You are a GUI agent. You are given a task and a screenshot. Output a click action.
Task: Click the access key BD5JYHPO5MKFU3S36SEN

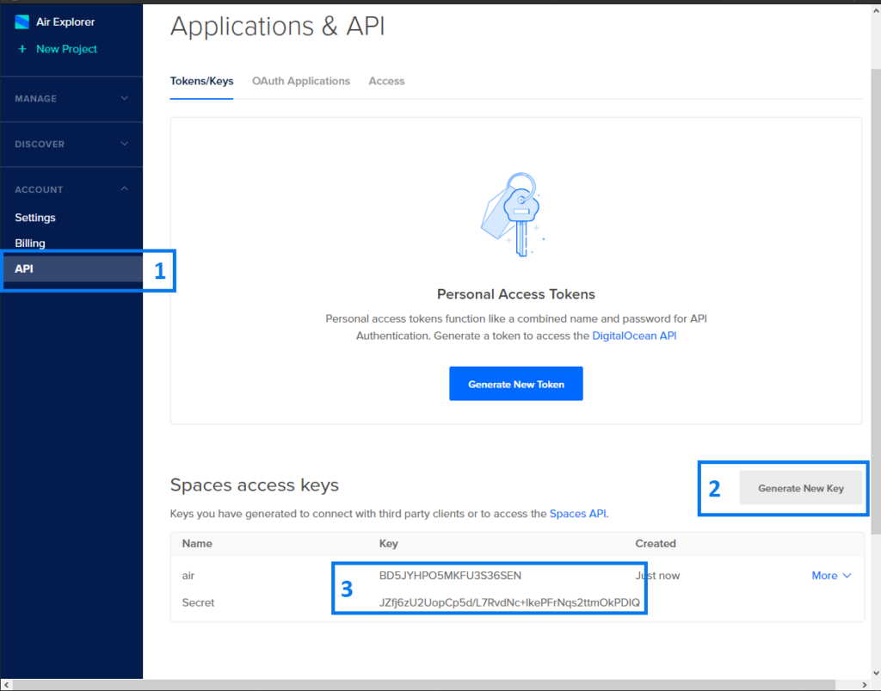(450, 576)
